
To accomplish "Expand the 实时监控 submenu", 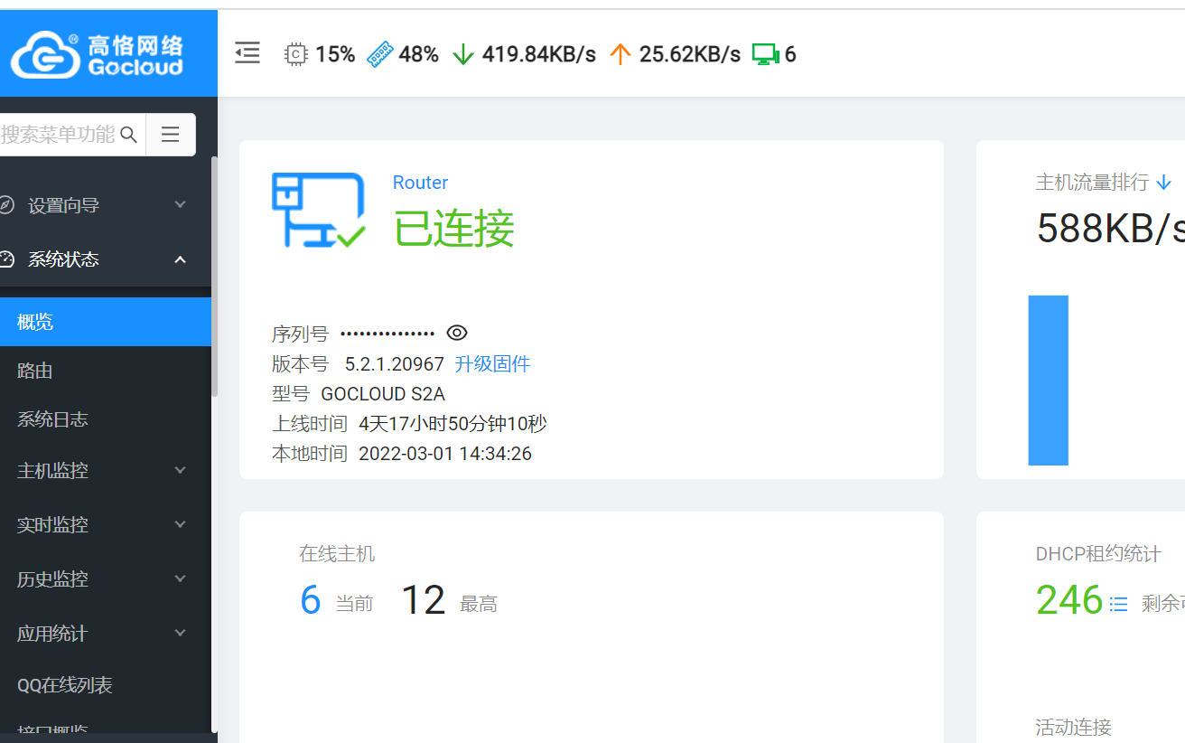I will (106, 524).
